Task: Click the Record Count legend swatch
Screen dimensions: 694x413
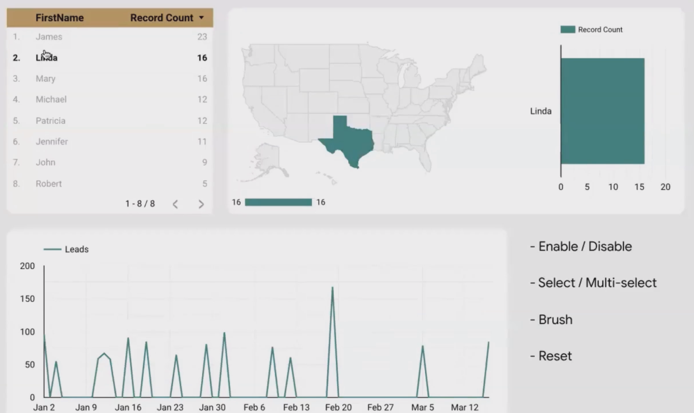Action: (568, 29)
